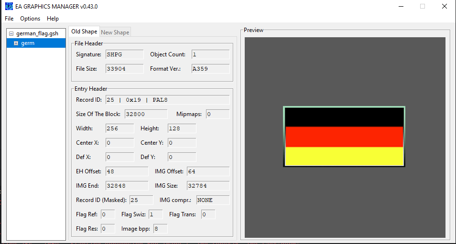Switch to the Old Shape tab
The image size is (456, 244).
(84, 32)
